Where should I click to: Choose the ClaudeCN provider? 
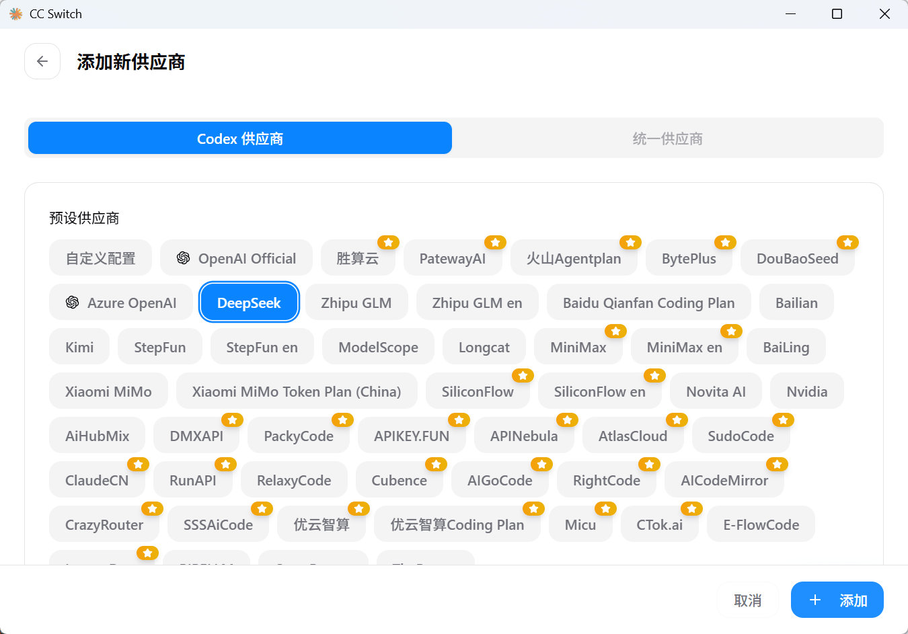pos(97,480)
